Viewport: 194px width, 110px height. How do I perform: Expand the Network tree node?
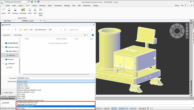(x=3, y=59)
